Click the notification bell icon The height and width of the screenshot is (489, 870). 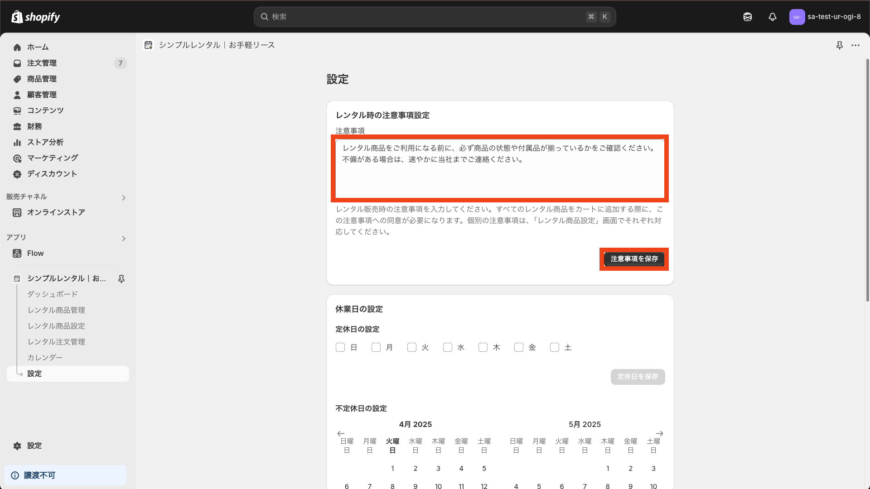click(x=773, y=17)
